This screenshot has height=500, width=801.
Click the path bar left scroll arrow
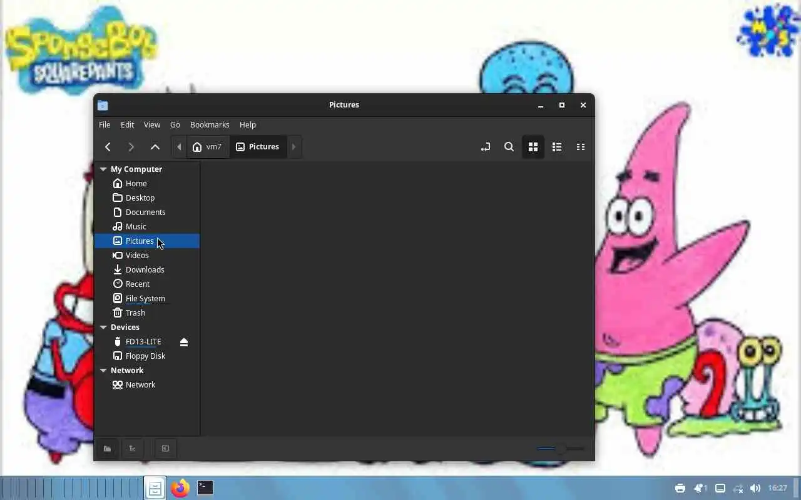click(179, 147)
